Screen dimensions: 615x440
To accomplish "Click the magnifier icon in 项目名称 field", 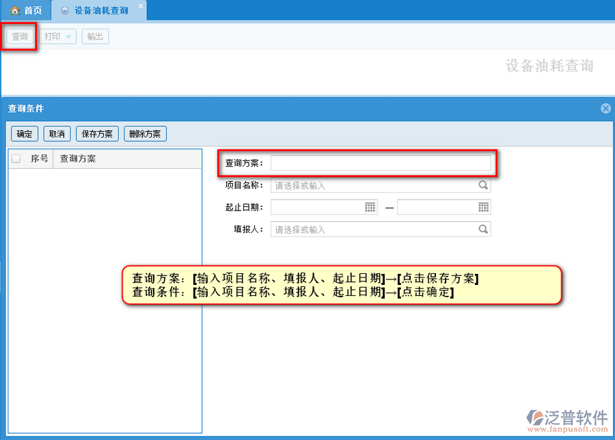I will [x=483, y=185].
